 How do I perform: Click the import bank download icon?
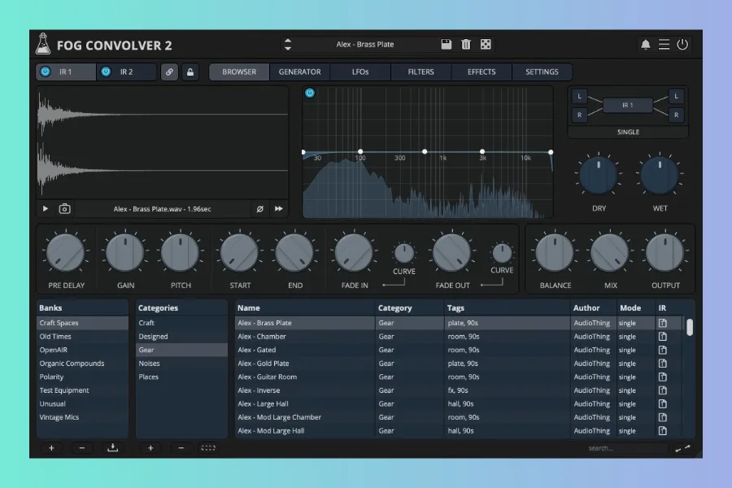click(x=112, y=448)
